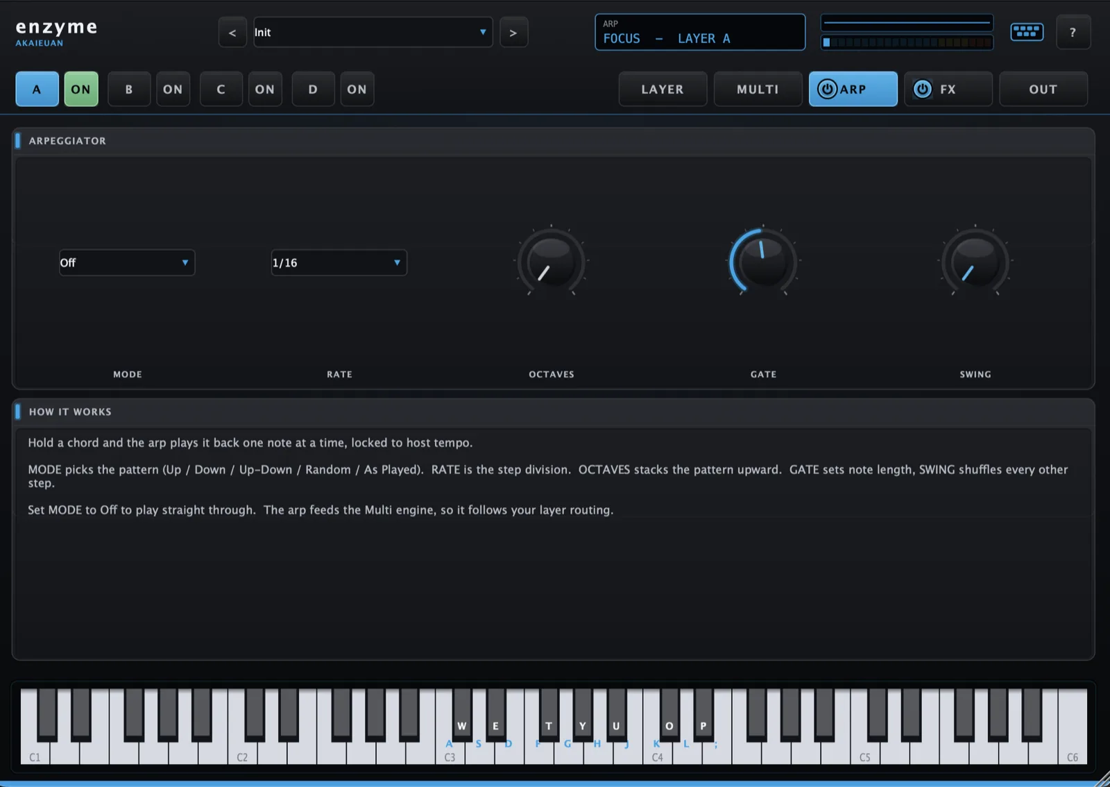Play the white key labeled S

pyautogui.click(x=479, y=753)
